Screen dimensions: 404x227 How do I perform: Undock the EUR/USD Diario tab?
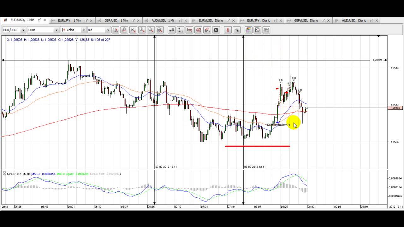(x=229, y=20)
